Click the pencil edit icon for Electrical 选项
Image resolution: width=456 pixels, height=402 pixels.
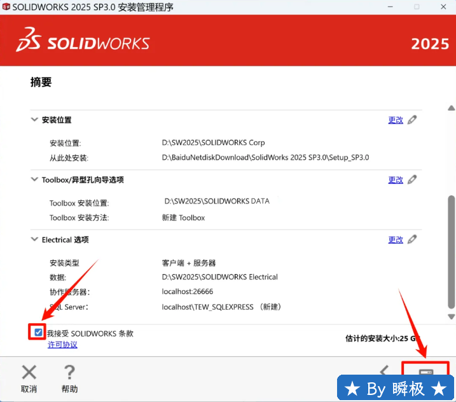[412, 240]
